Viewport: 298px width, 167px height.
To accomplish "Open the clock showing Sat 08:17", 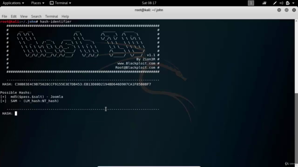I will 149,3.
